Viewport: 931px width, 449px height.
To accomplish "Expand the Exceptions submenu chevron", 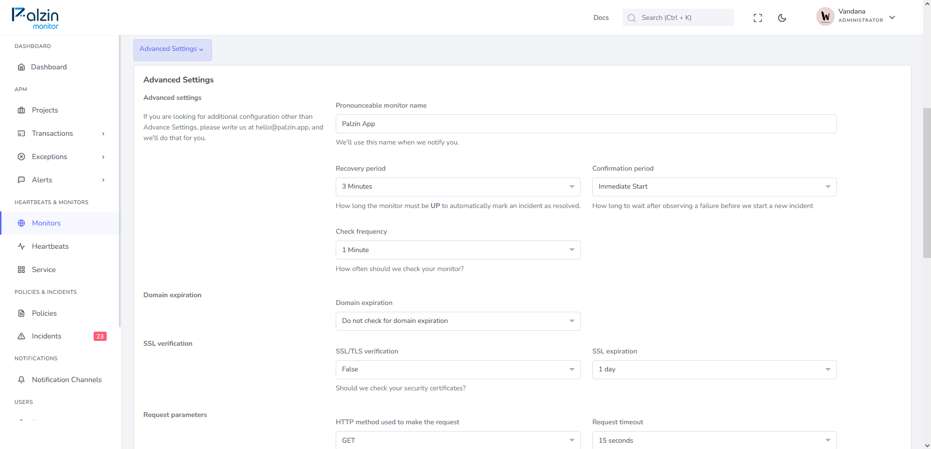I will point(103,157).
